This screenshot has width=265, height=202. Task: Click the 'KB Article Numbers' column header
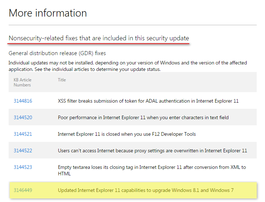[22, 82]
